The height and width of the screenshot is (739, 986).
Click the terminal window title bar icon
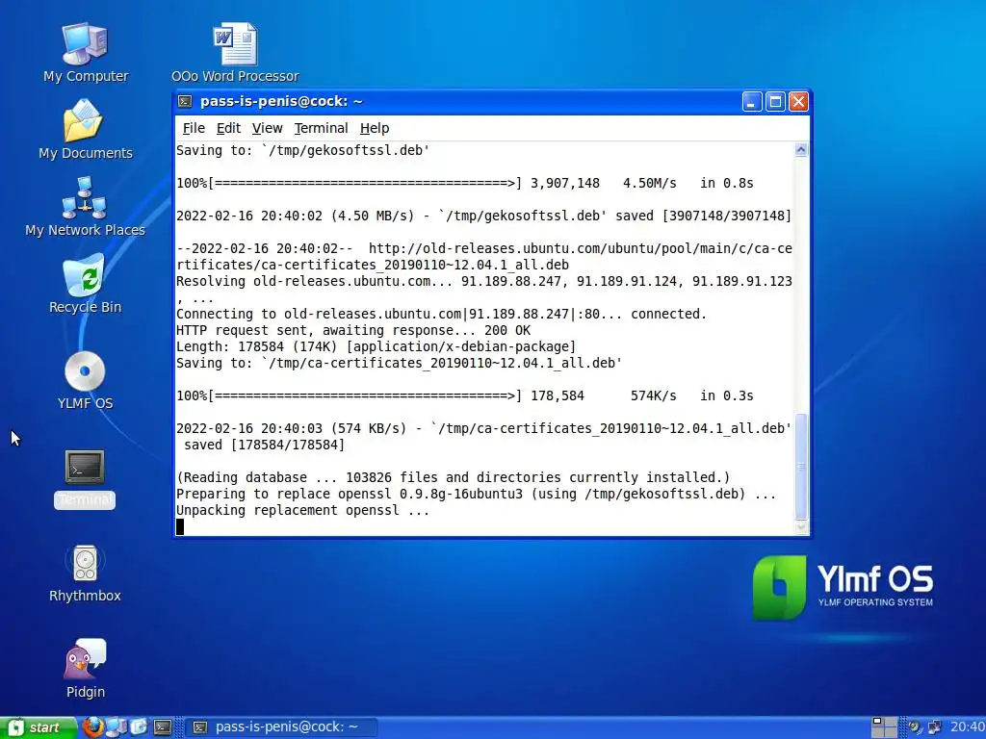coord(185,101)
